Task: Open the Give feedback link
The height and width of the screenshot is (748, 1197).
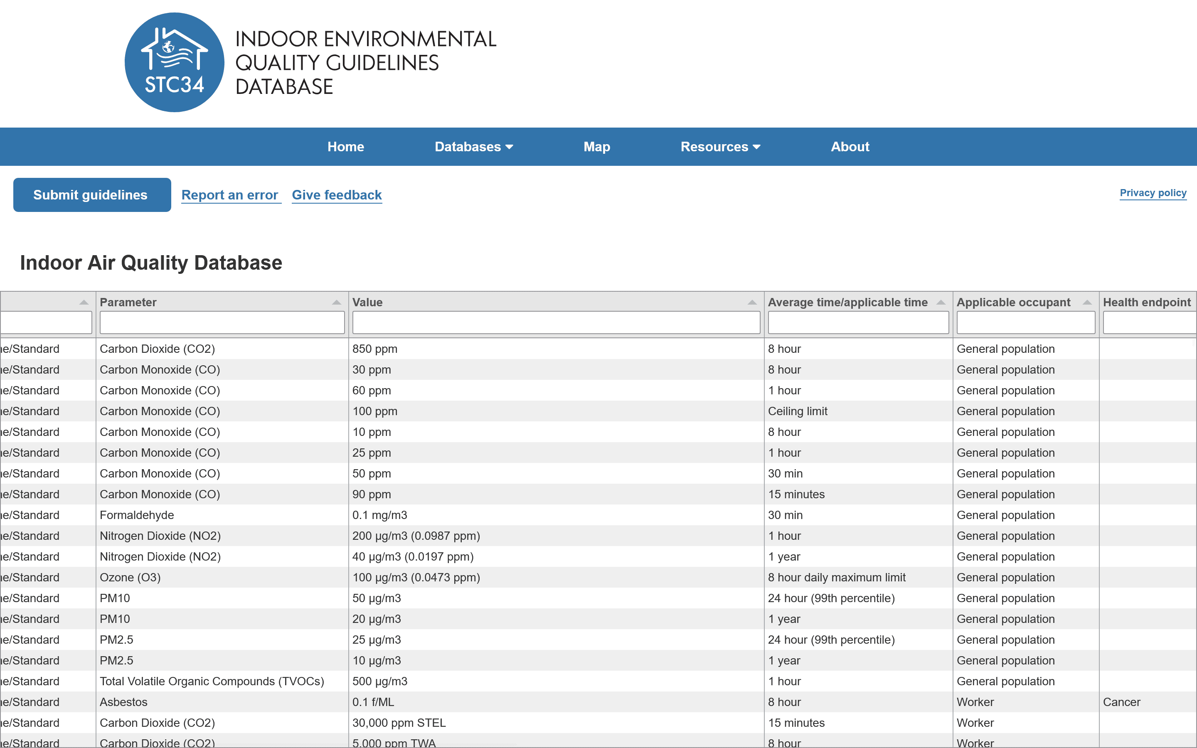Action: click(337, 195)
